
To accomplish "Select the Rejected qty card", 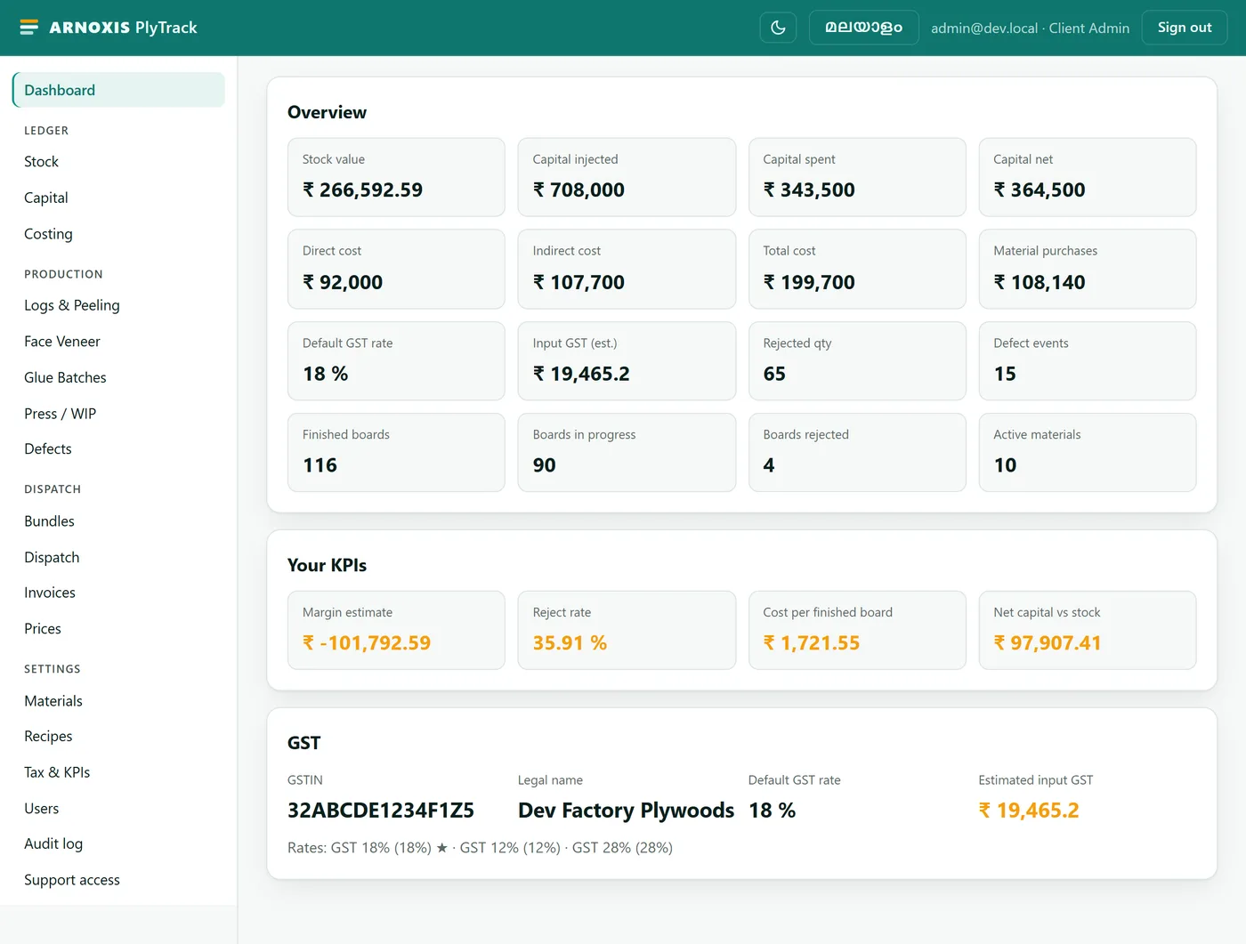I will [857, 361].
